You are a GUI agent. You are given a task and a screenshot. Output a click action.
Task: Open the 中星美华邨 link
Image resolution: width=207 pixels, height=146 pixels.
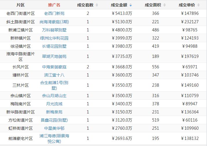[x=54, y=128]
